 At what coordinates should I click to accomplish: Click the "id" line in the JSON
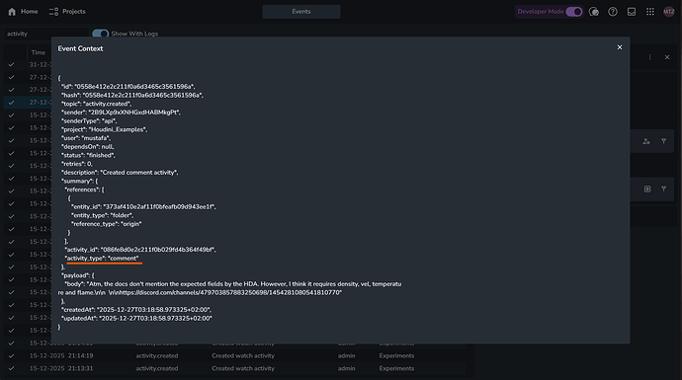click(128, 87)
